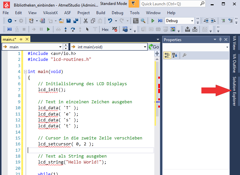Viewport: 240px width, 175px height.
Task: Click the first download-to-chip icon
Action: click(188, 29)
